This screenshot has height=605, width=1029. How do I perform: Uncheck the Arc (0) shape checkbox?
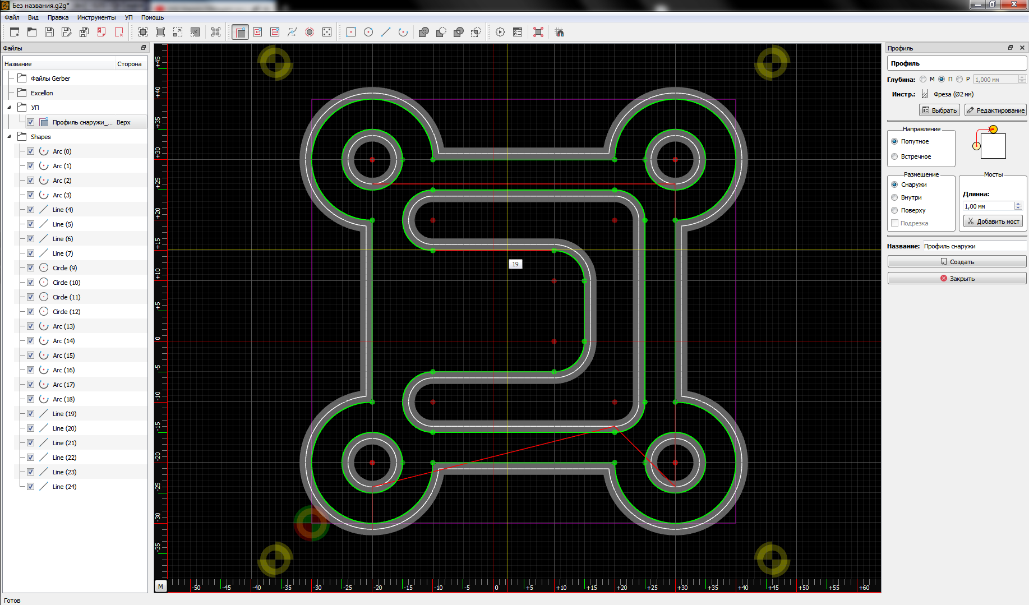tap(31, 151)
